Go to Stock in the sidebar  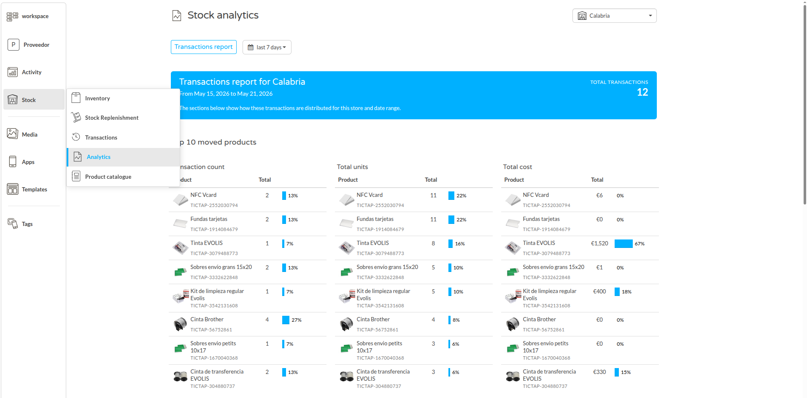pos(34,99)
